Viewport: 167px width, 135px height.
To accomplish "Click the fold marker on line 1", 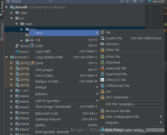I will coord(162,8).
